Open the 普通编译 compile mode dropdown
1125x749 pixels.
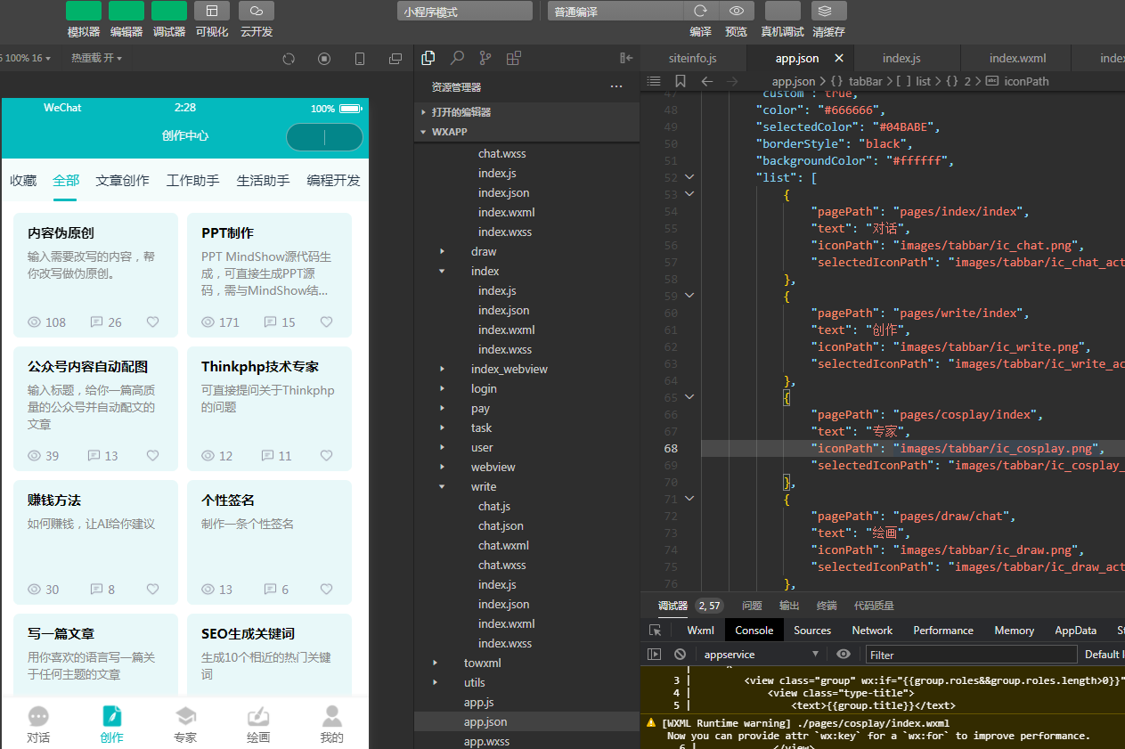click(x=614, y=11)
